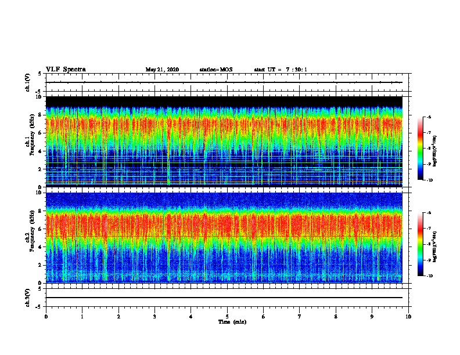Click the '9' tick on the time axis
460x355 pixels.
click(x=372, y=317)
